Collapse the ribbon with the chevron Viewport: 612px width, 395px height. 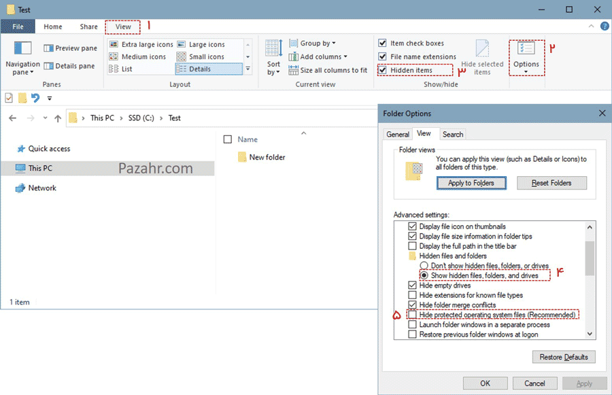[591, 26]
